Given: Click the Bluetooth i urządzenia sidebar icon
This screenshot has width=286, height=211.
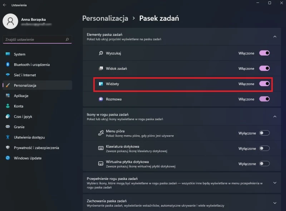Looking at the screenshot, I should [8, 65].
